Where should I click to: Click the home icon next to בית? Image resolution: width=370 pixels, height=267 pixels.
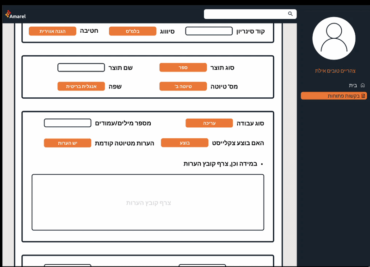(x=363, y=85)
